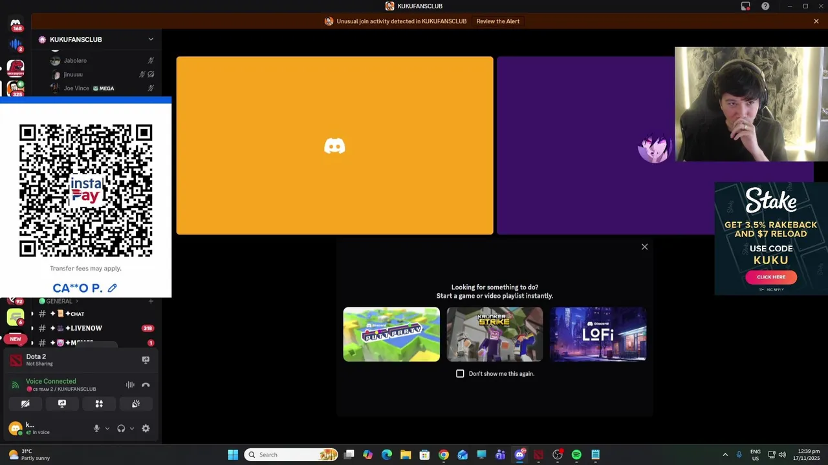Open the soundboard button
This screenshot has width=828, height=465.
136,404
